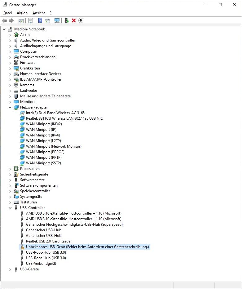Screen dimensions: 242x289
Task: Click the update driver toolbar icon
Action: (x=67, y=20)
